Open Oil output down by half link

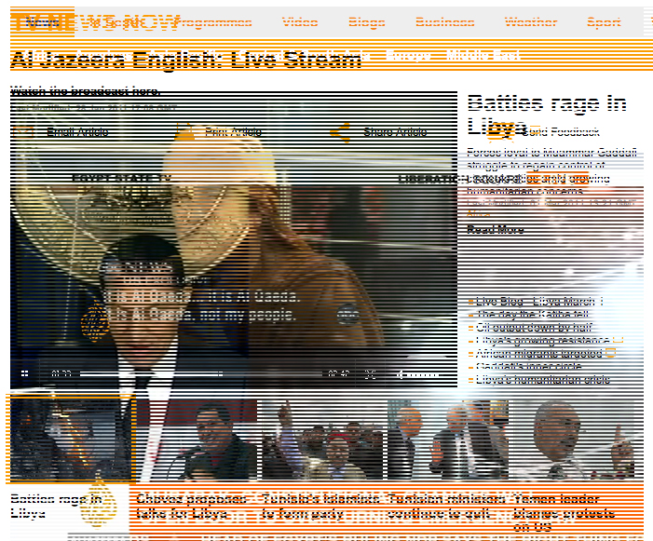[x=534, y=327]
